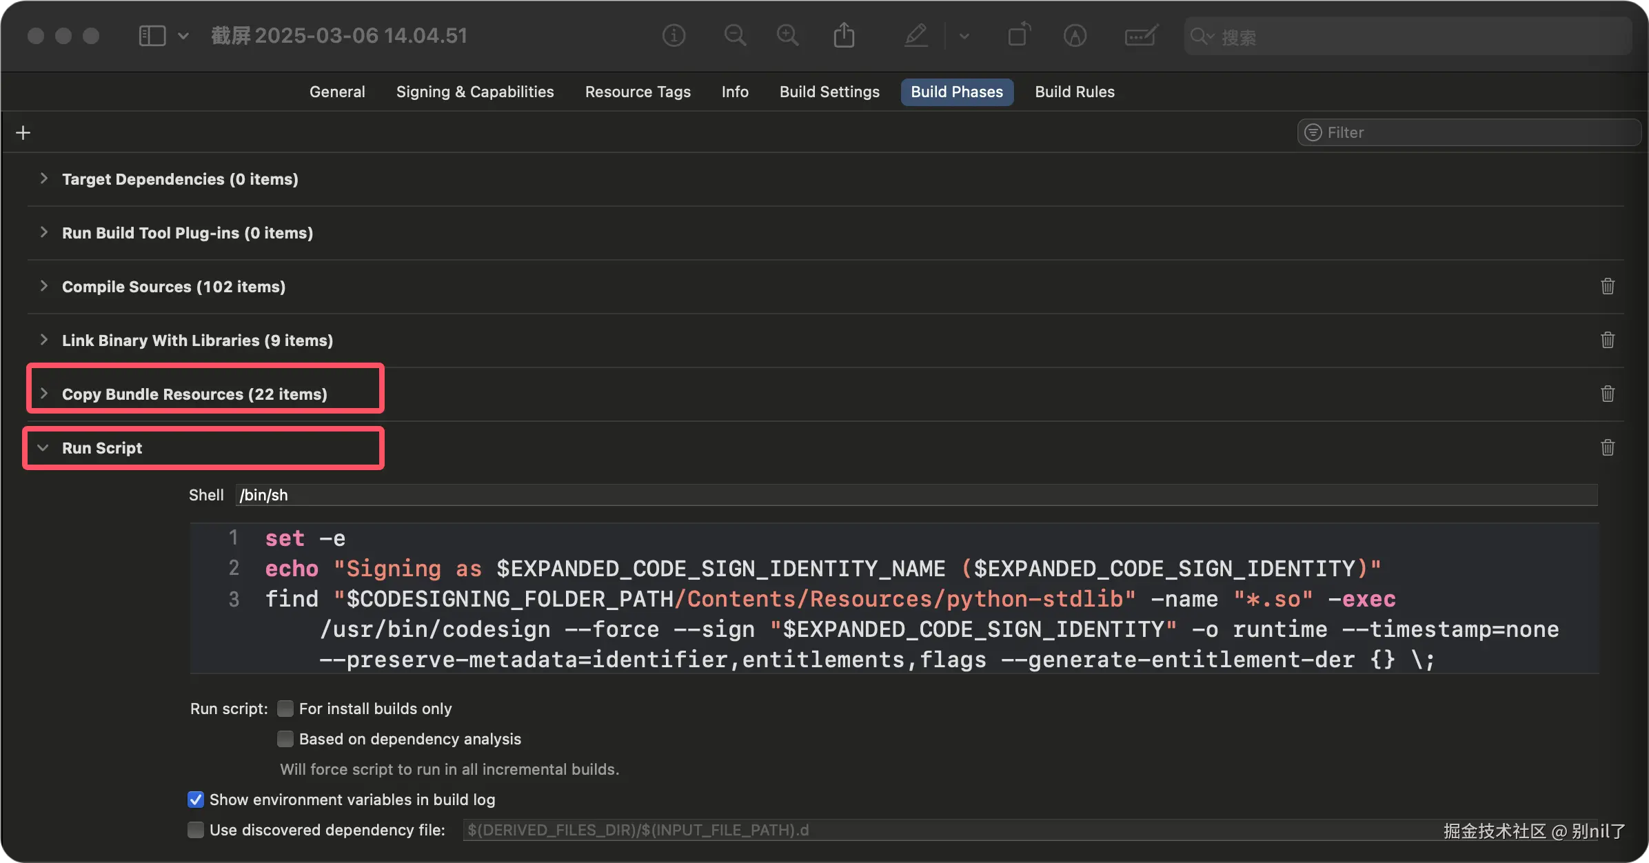Delete the Run Script phase via trash
The image size is (1649, 863).
[1608, 447]
